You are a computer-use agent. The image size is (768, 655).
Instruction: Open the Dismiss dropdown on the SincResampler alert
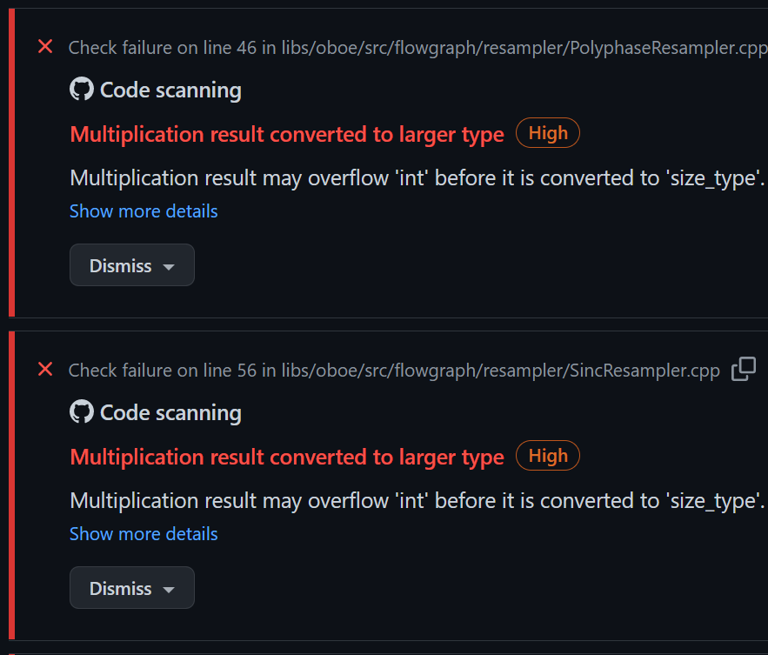point(131,587)
